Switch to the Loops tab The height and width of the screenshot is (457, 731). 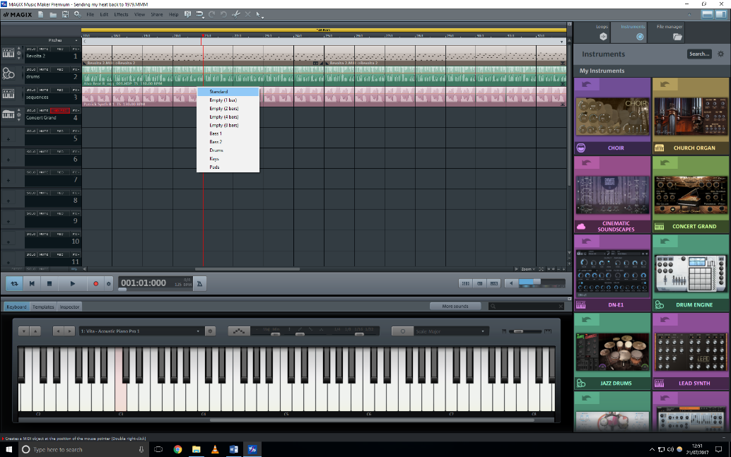click(602, 32)
